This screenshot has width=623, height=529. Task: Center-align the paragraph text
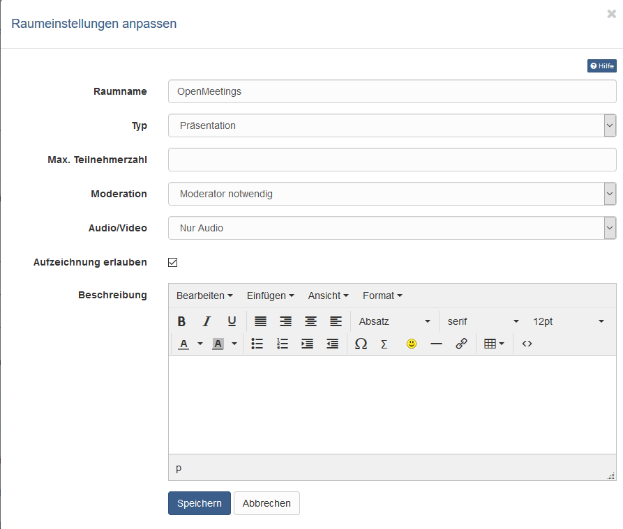coord(310,321)
